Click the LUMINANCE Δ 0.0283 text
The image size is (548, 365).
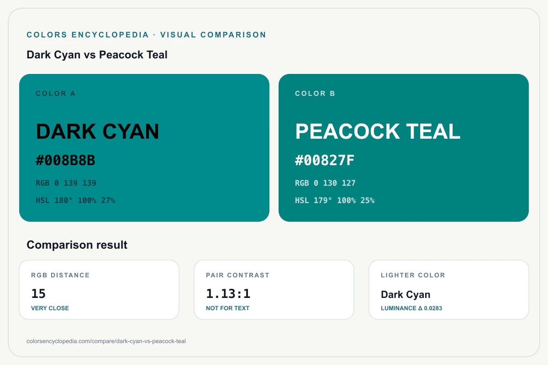[411, 308]
